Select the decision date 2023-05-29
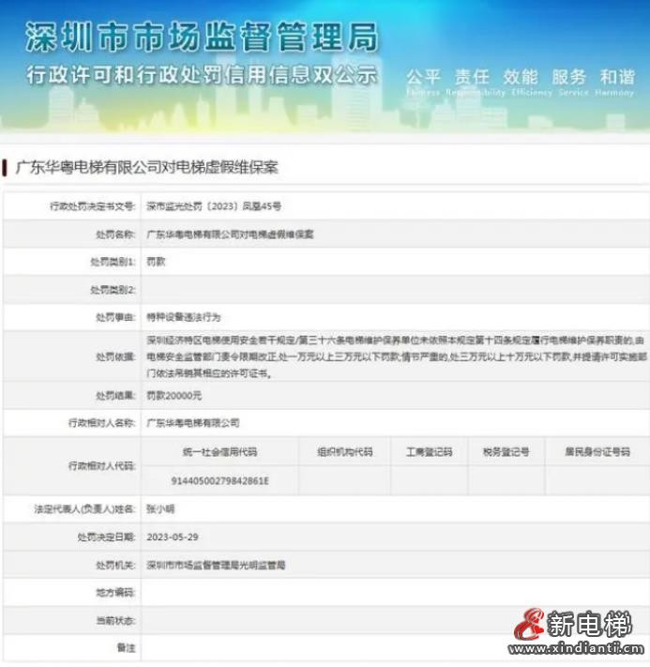The height and width of the screenshot is (667, 650). coord(173,538)
